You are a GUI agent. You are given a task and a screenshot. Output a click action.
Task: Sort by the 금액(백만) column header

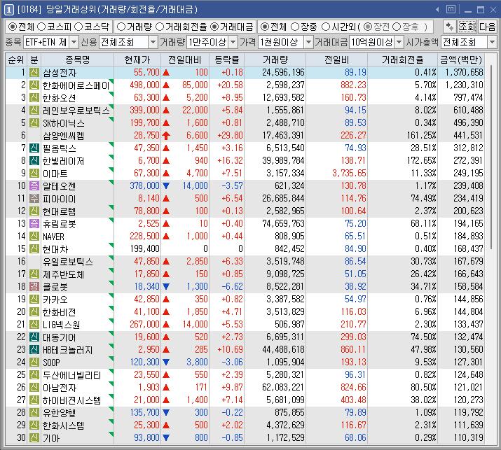pos(461,59)
